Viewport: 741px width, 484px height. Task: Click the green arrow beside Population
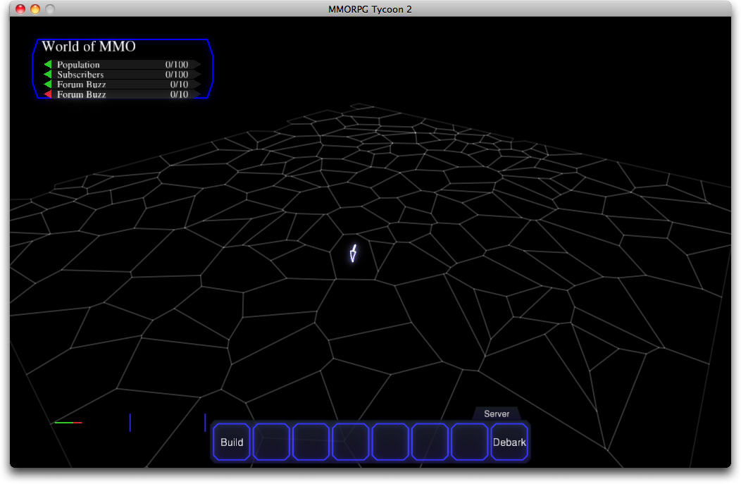48,64
